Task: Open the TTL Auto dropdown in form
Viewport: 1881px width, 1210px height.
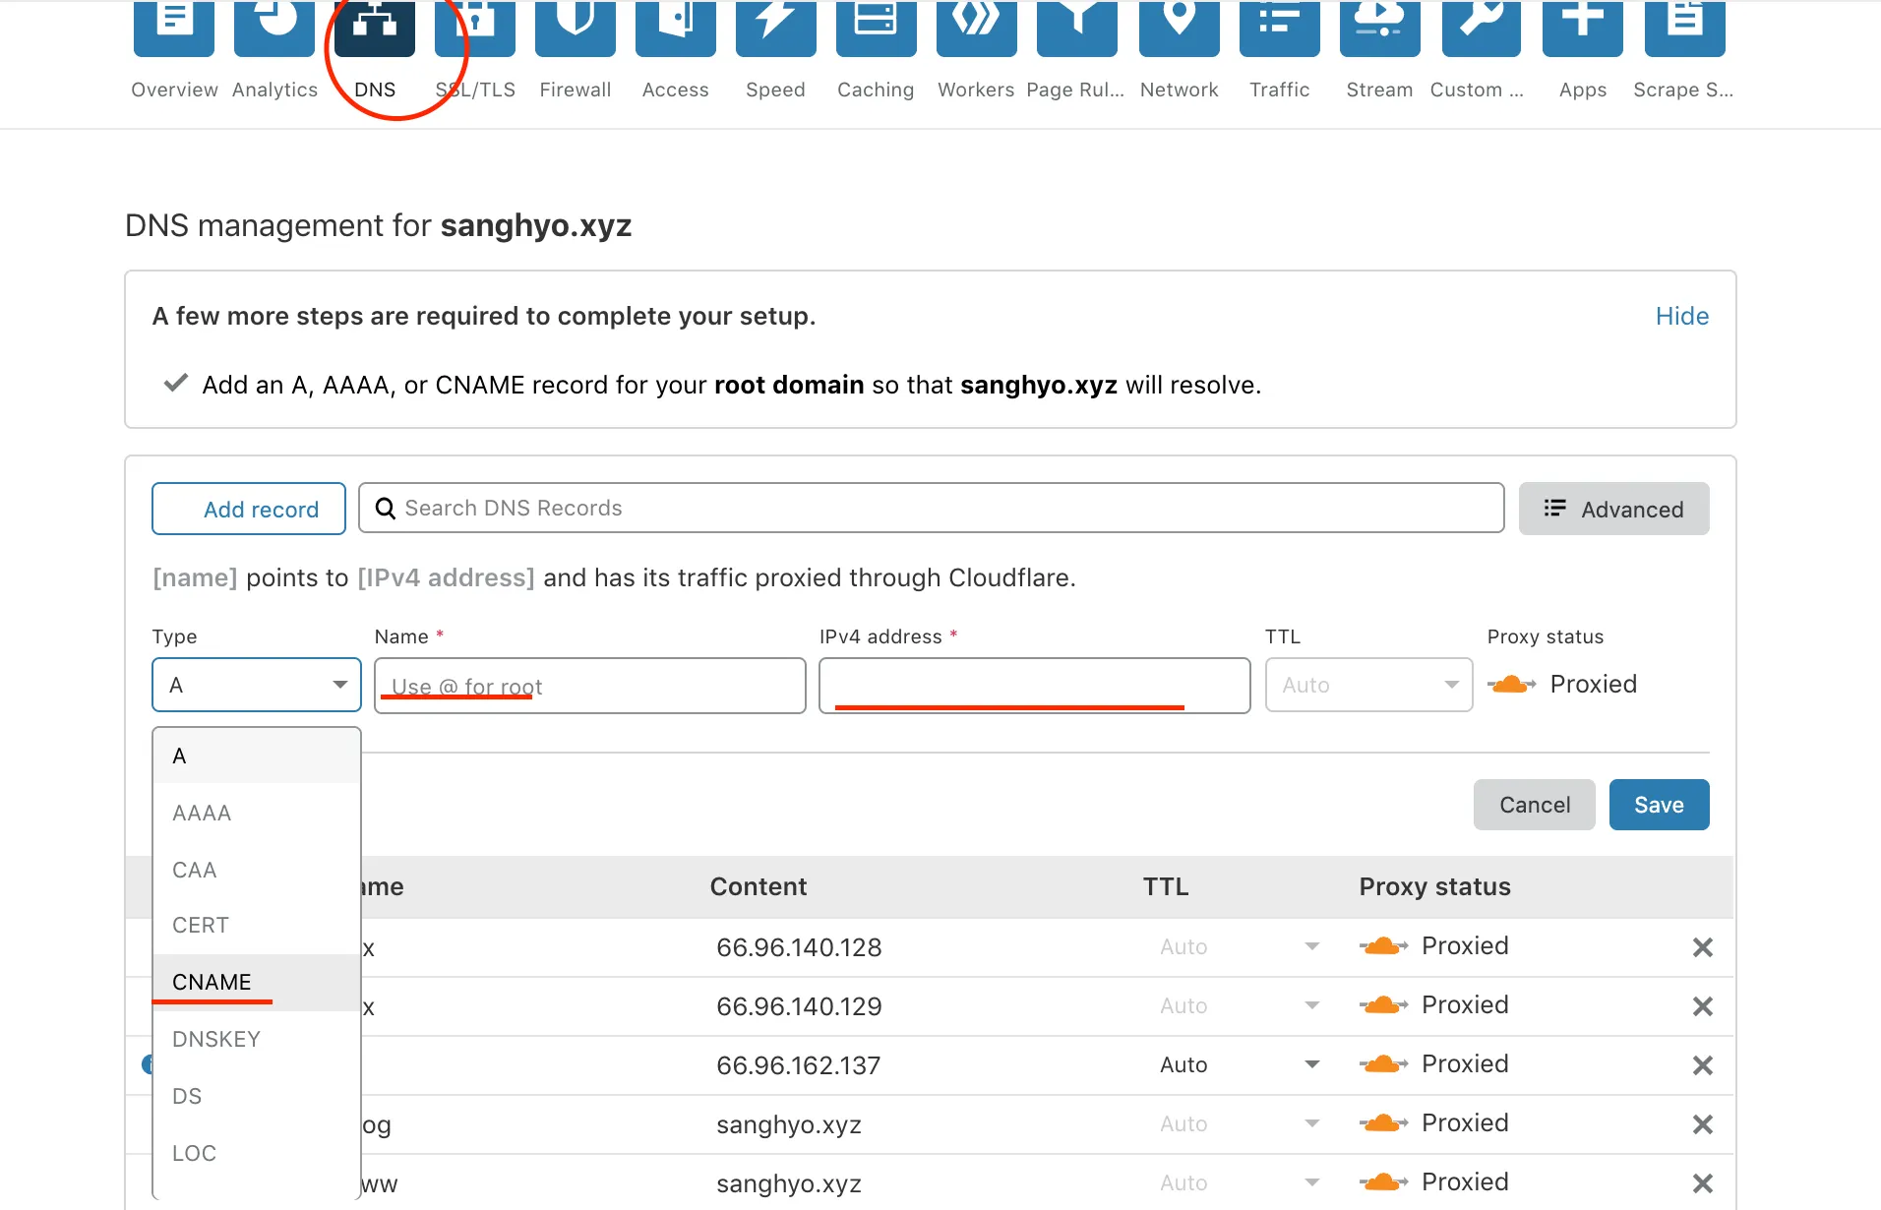Action: point(1368,685)
